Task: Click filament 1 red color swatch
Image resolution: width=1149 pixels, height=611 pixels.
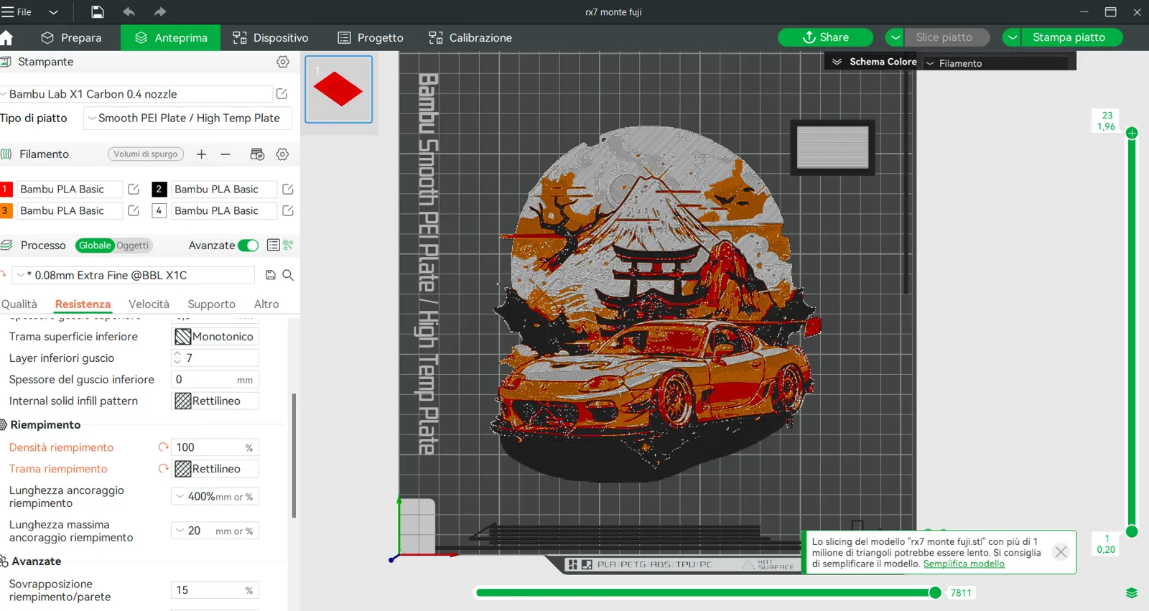Action: click(x=6, y=190)
